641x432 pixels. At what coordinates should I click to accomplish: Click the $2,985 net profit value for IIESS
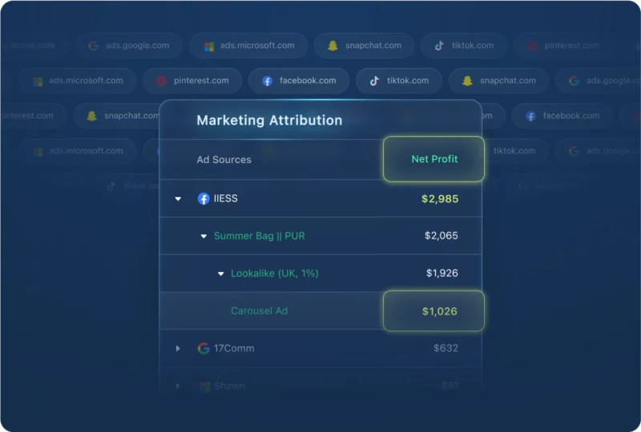(440, 198)
